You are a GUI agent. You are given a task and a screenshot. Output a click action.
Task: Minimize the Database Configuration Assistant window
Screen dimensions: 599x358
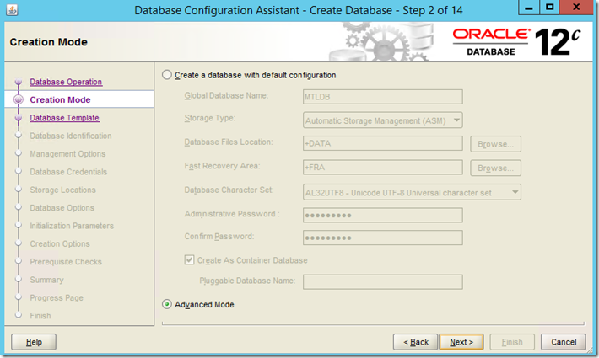529,8
